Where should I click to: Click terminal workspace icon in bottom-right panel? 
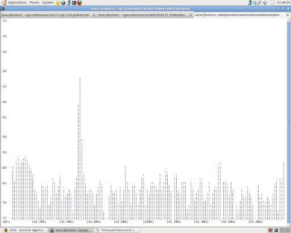tap(276, 230)
